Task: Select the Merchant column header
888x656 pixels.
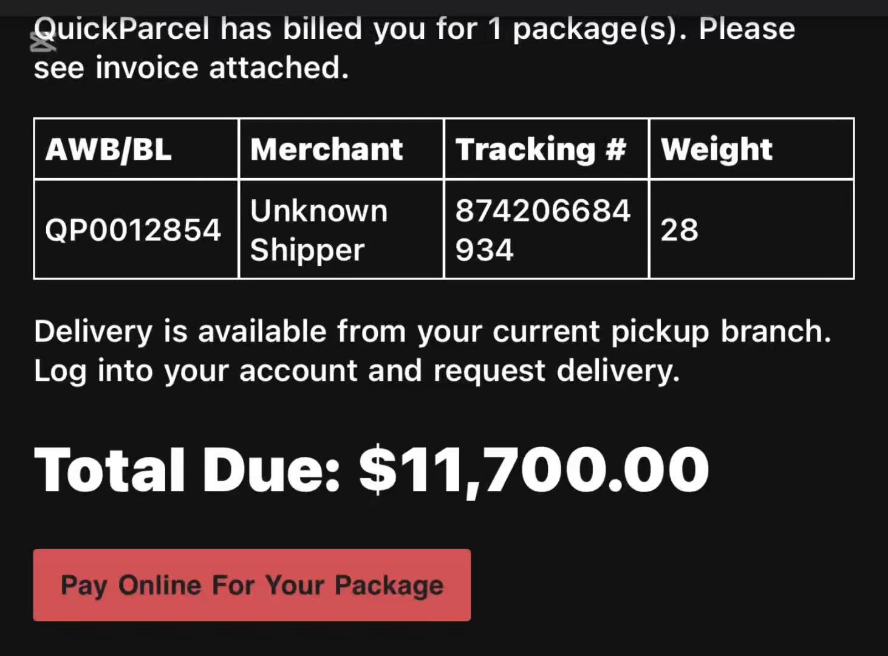Action: click(x=341, y=149)
